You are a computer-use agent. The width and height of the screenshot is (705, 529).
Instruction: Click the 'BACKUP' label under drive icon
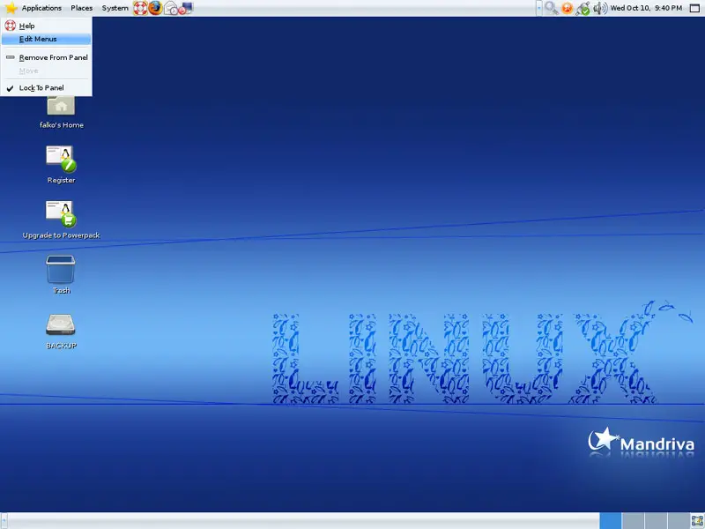click(61, 346)
